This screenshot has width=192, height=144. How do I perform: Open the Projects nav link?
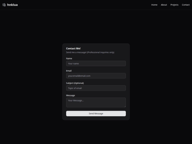[x=174, y=5]
